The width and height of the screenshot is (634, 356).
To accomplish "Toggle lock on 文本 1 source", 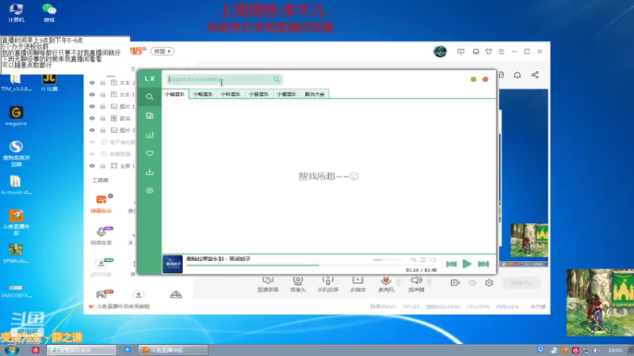I will pyautogui.click(x=103, y=94).
